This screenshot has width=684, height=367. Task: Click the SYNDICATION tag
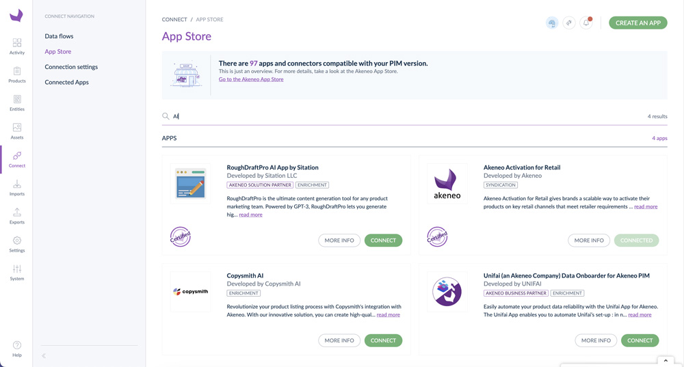pos(501,185)
